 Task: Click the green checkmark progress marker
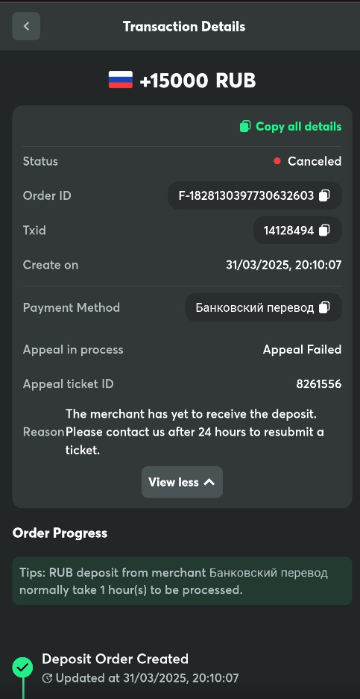[x=22, y=668]
